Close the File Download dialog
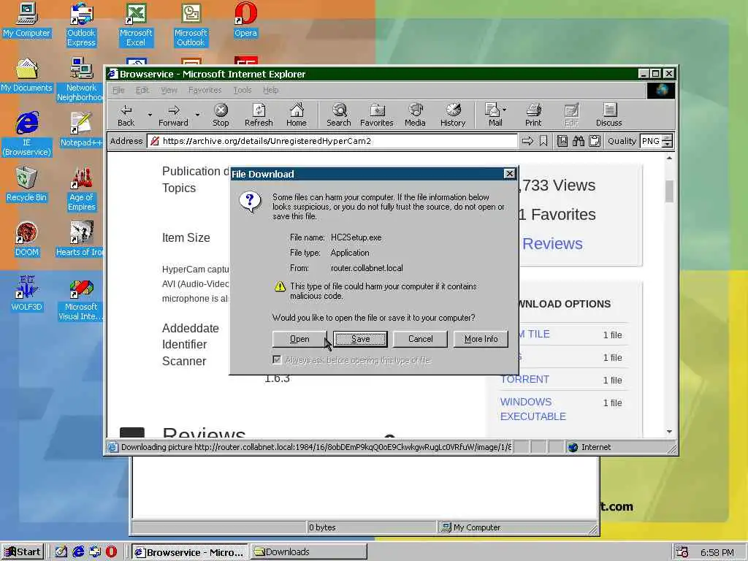The width and height of the screenshot is (748, 561). tap(509, 174)
